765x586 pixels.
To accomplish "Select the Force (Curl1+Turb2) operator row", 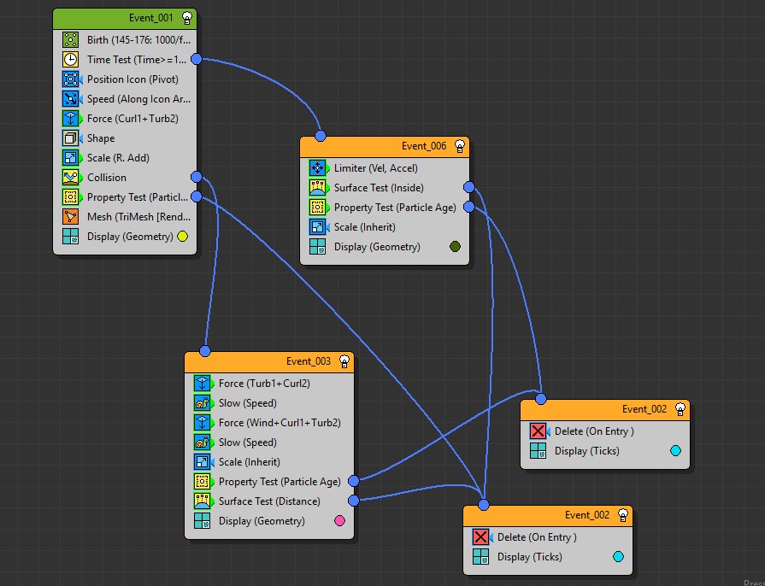I will coord(132,119).
